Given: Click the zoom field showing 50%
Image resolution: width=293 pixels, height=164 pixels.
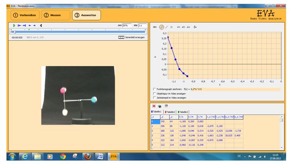Looking at the screenshot, I should click(x=127, y=25).
